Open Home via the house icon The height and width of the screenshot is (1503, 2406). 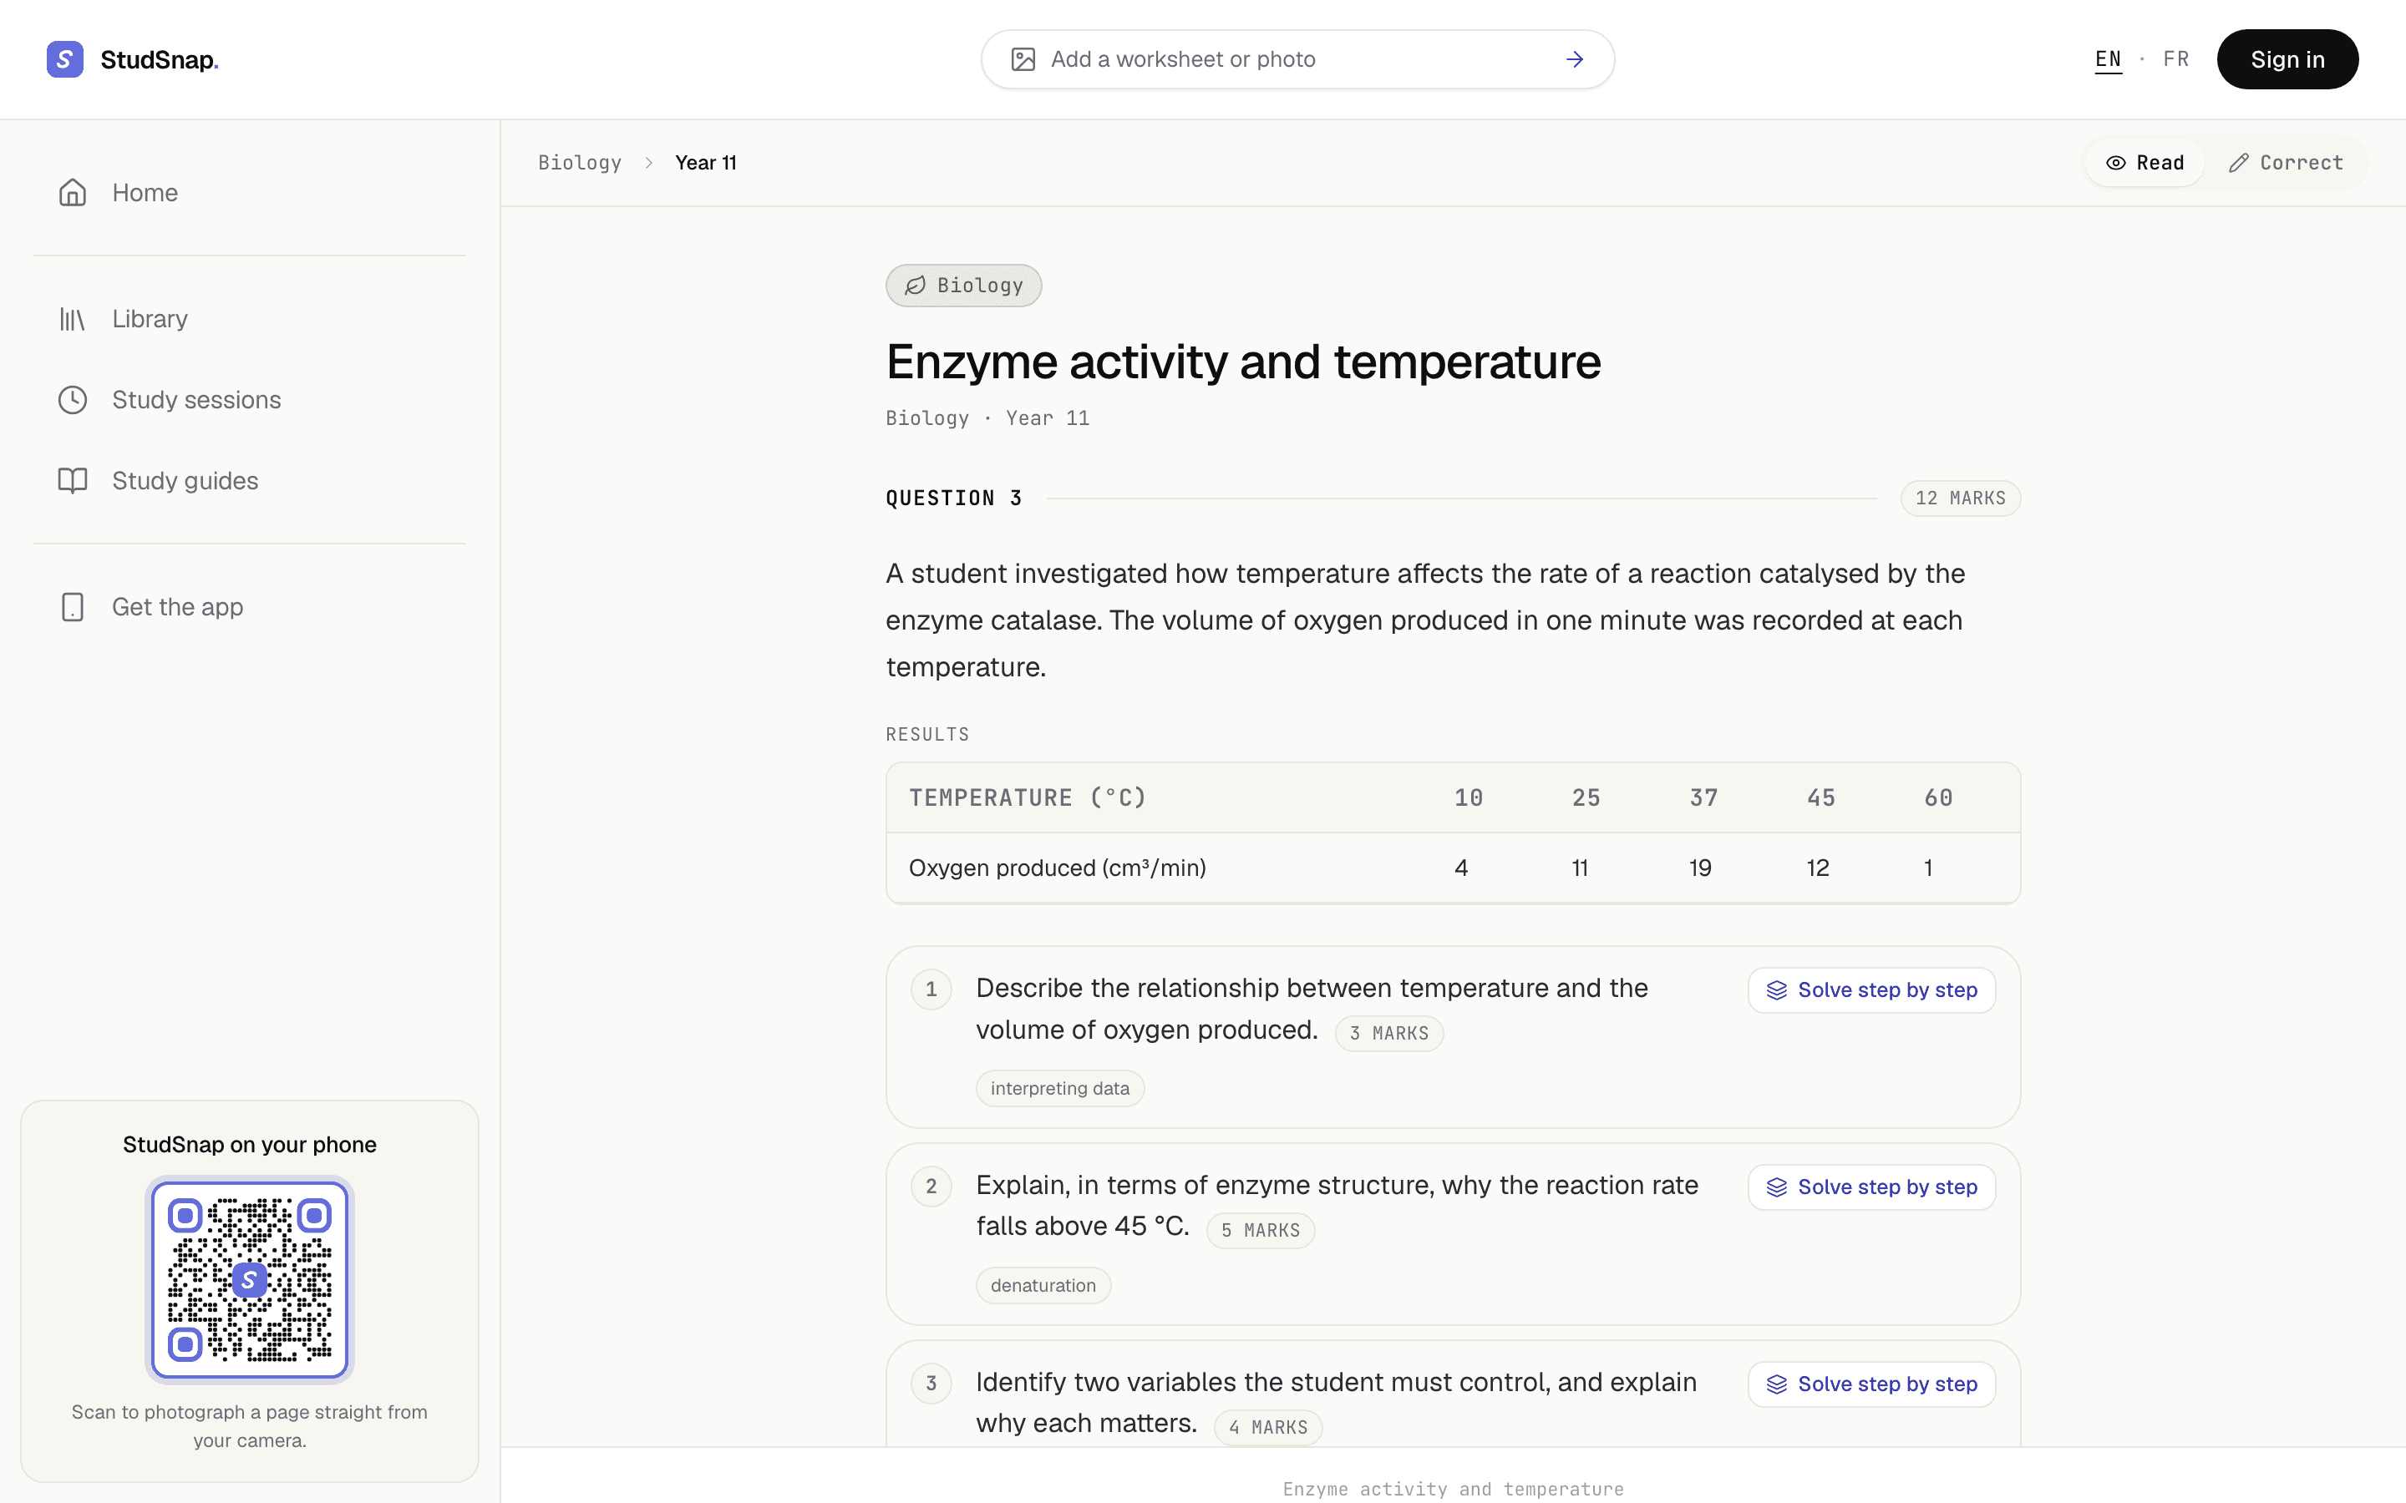tap(73, 193)
